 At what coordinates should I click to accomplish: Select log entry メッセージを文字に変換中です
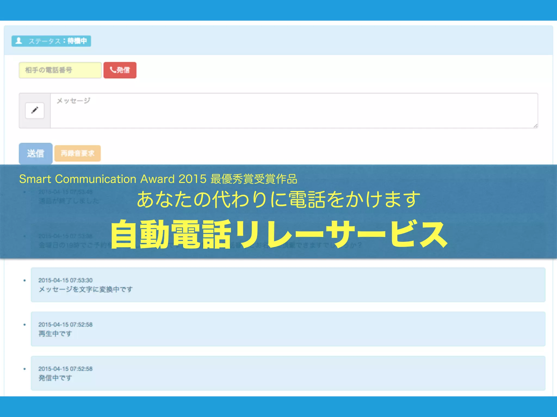pyautogui.click(x=288, y=285)
